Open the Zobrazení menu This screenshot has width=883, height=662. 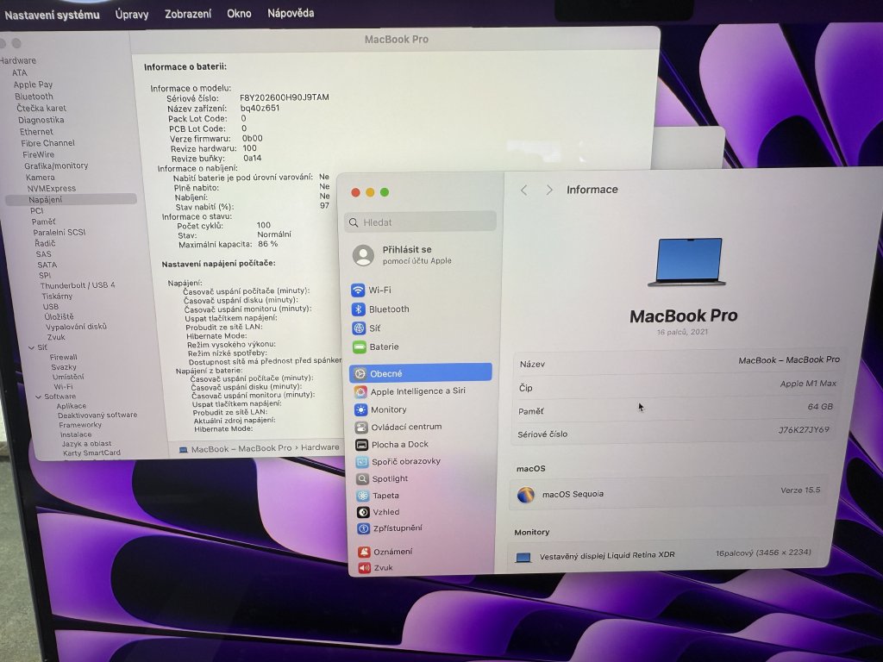[x=188, y=14]
